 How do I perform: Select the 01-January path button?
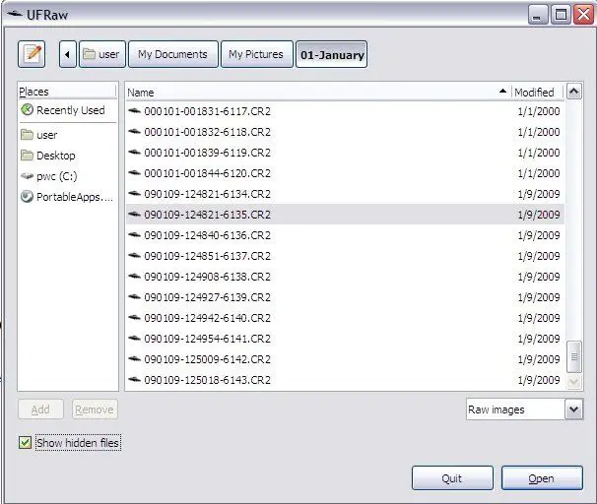[332, 54]
